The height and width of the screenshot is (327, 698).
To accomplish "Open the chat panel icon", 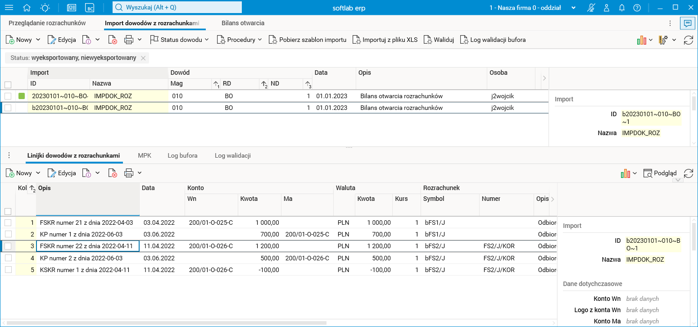I will click(x=688, y=23).
